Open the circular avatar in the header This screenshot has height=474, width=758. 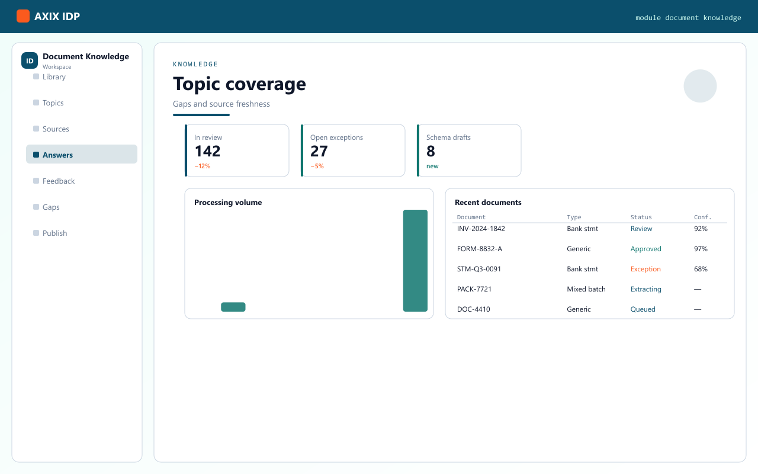[x=700, y=86]
